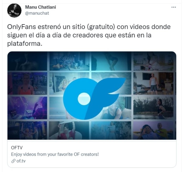Click the of.tv domain link

pyautogui.click(x=21, y=161)
